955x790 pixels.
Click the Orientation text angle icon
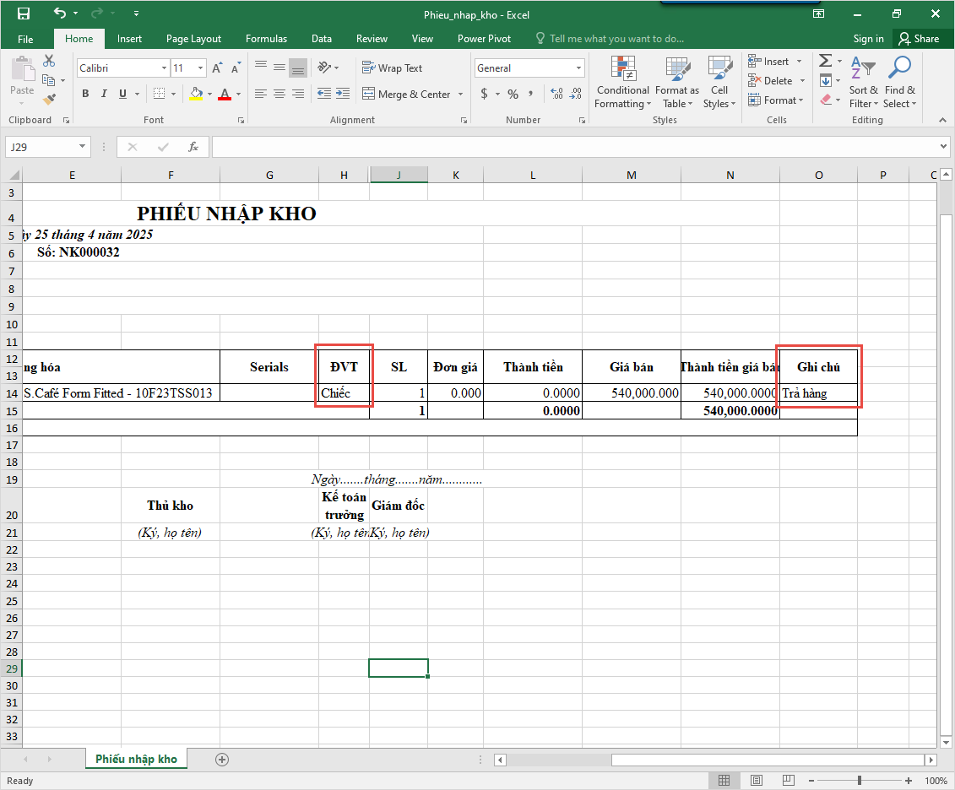click(x=324, y=68)
